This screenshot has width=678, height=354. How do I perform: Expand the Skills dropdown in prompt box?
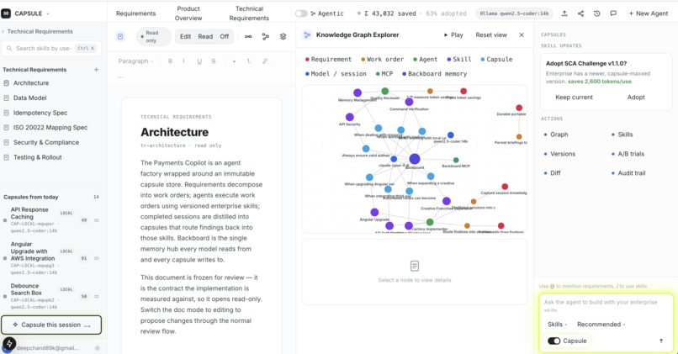click(x=558, y=325)
